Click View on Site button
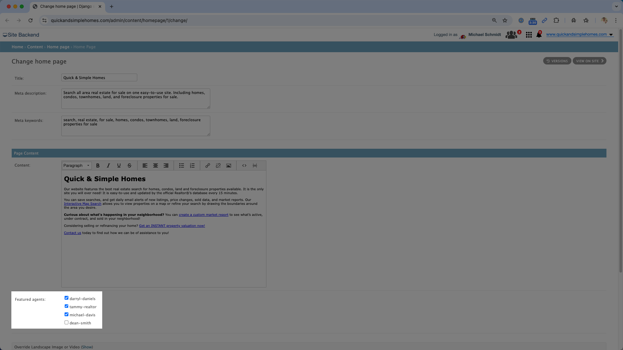The image size is (623, 350). 590,61
